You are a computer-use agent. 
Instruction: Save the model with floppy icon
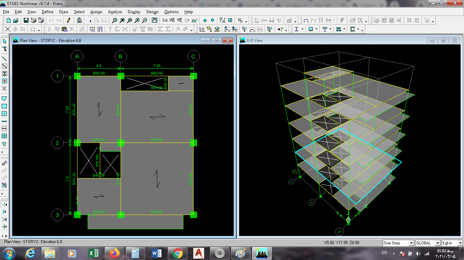point(26,20)
